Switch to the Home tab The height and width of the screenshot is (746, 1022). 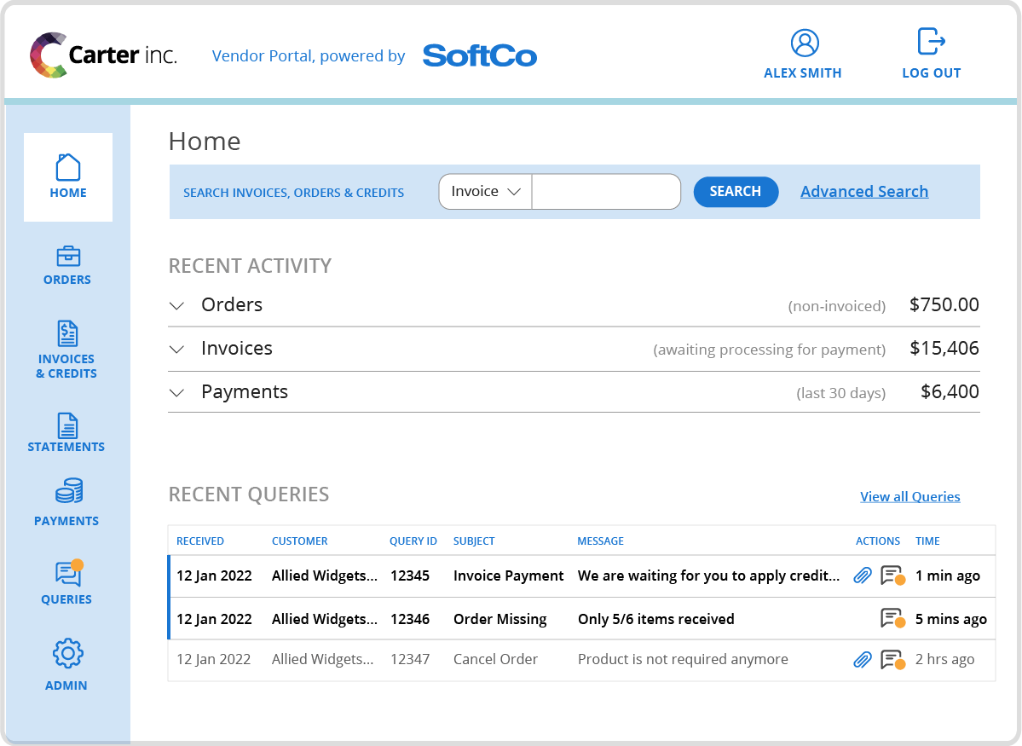(67, 176)
